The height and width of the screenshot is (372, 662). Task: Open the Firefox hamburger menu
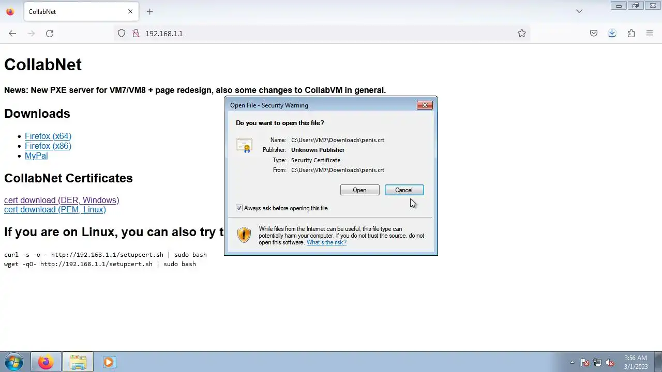(650, 33)
